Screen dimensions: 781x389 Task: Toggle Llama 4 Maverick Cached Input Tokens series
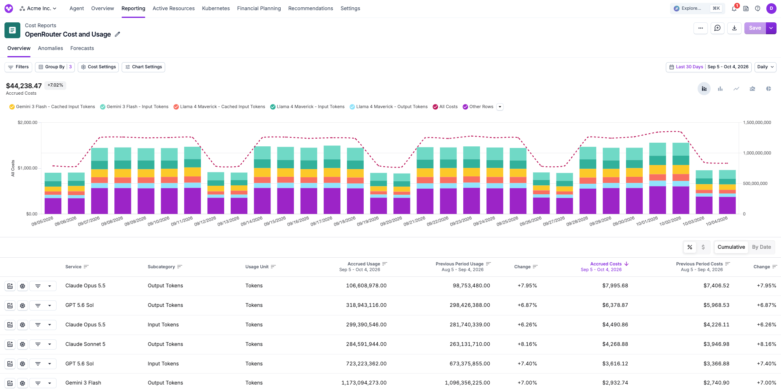click(x=219, y=107)
